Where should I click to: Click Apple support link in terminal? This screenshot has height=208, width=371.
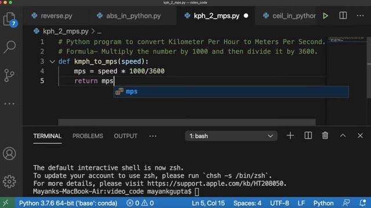click(x=215, y=184)
